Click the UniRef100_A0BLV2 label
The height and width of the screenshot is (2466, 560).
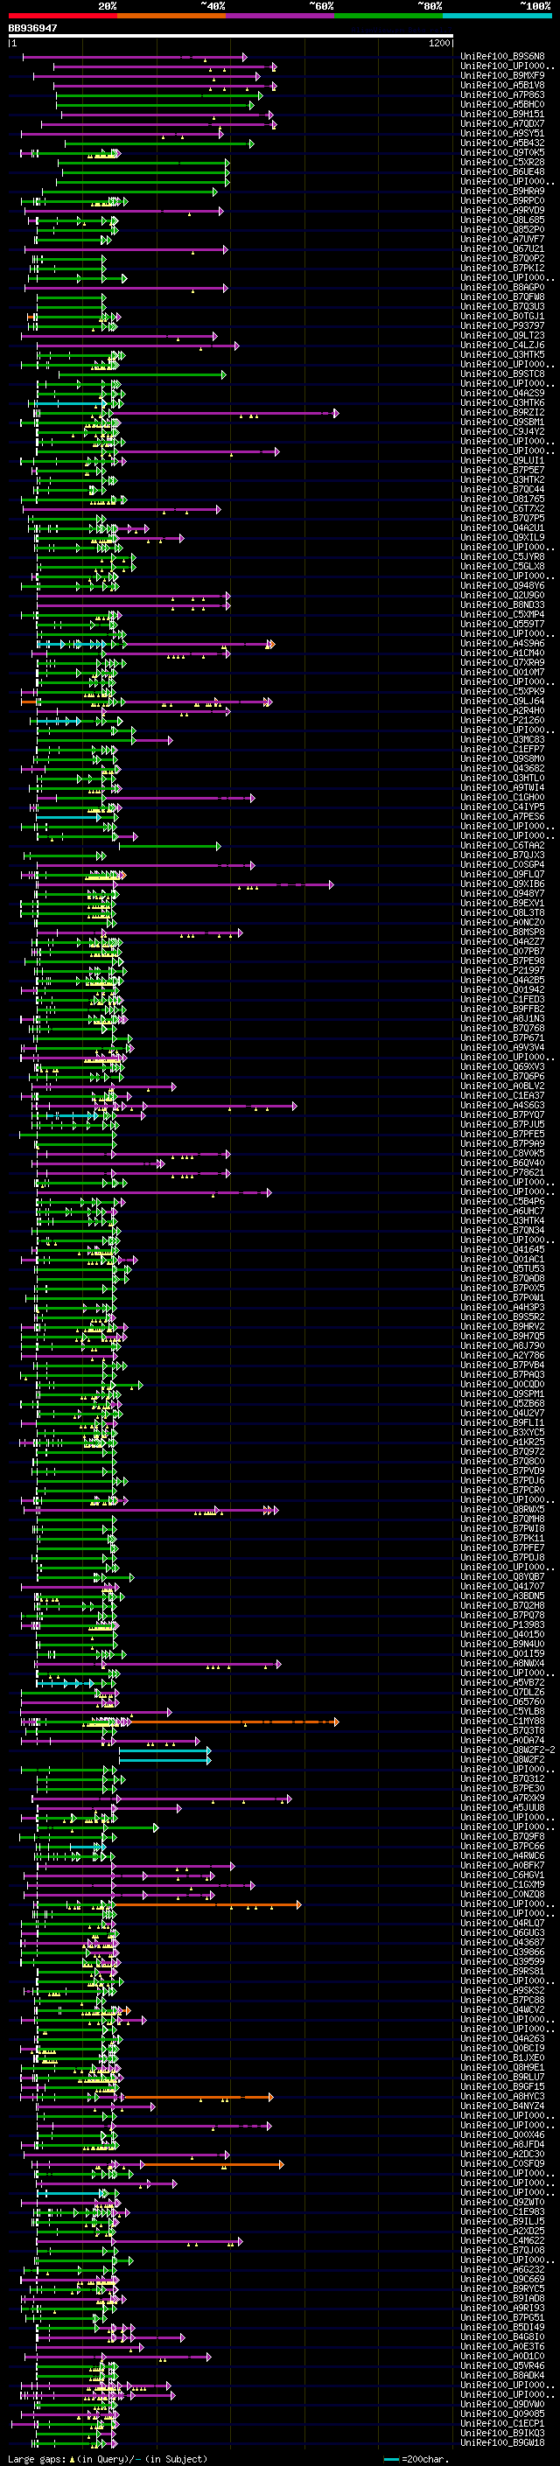[502, 1086]
